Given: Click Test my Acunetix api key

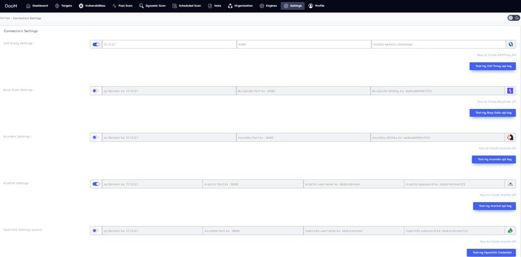Looking at the screenshot, I should (494, 159).
